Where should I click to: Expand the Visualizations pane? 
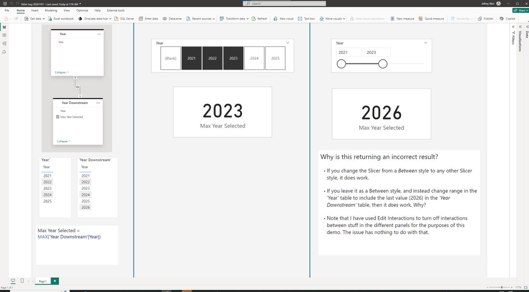(520, 26)
